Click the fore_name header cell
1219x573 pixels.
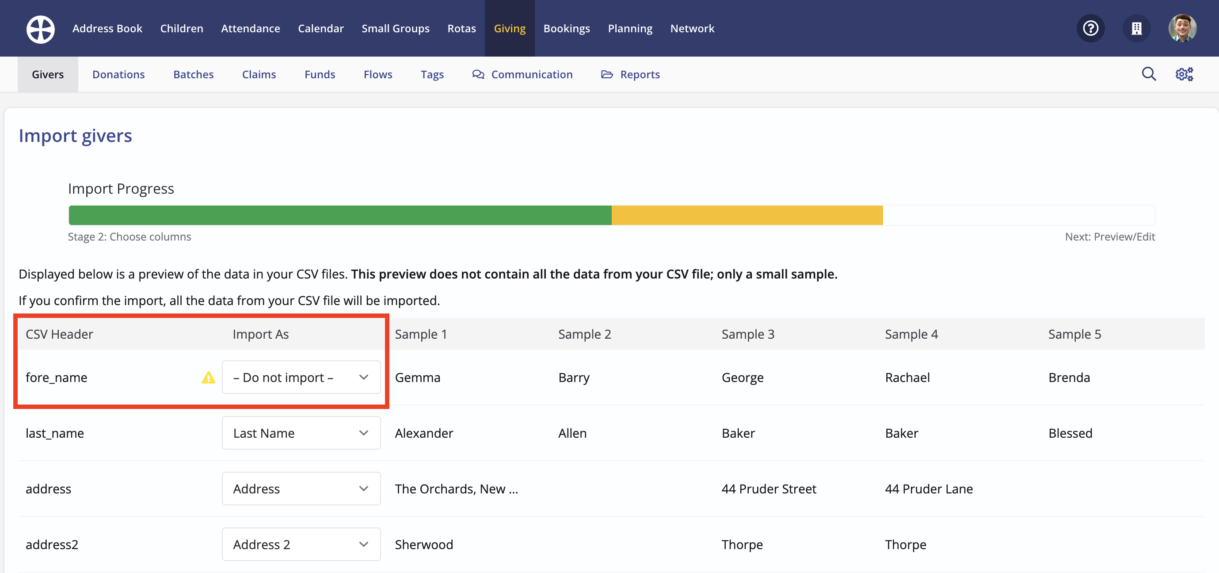[56, 378]
